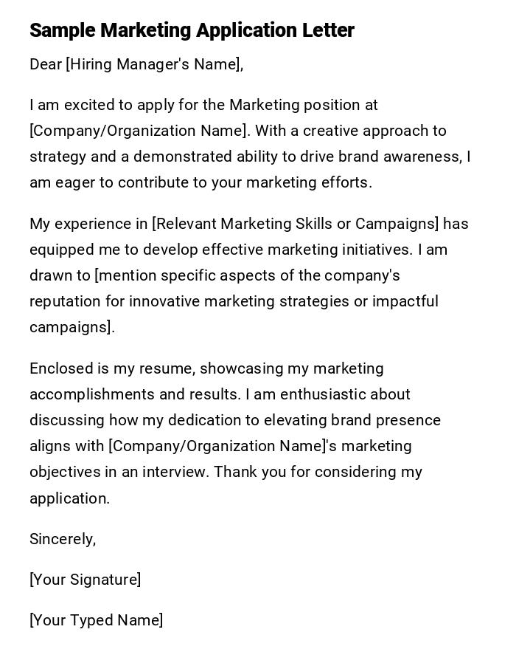The height and width of the screenshot is (666, 516).
Task: Click the [Your Typed Name] placeholder
Action: click(96, 620)
